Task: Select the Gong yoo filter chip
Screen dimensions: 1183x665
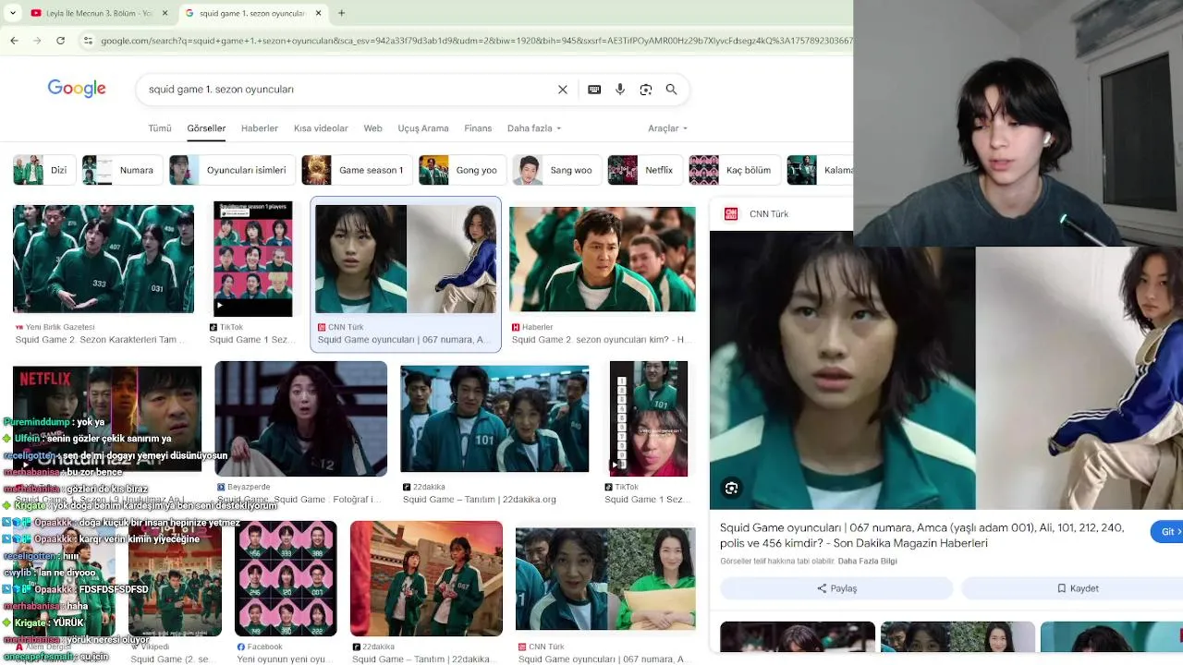Action: 462,170
